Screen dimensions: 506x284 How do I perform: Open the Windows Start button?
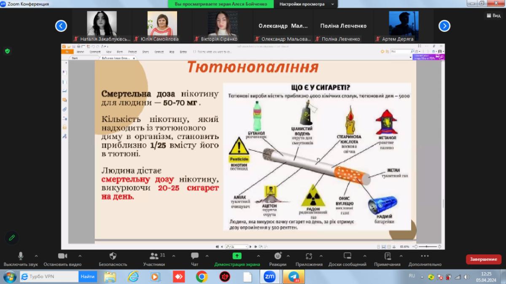(x=9, y=277)
